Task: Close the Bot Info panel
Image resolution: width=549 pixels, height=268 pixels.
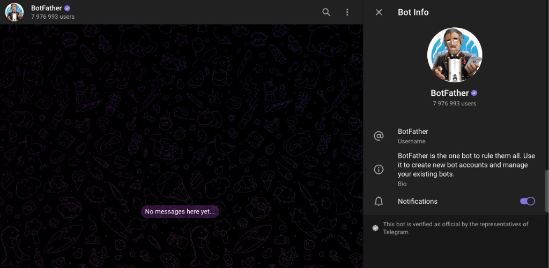Action: 379,12
